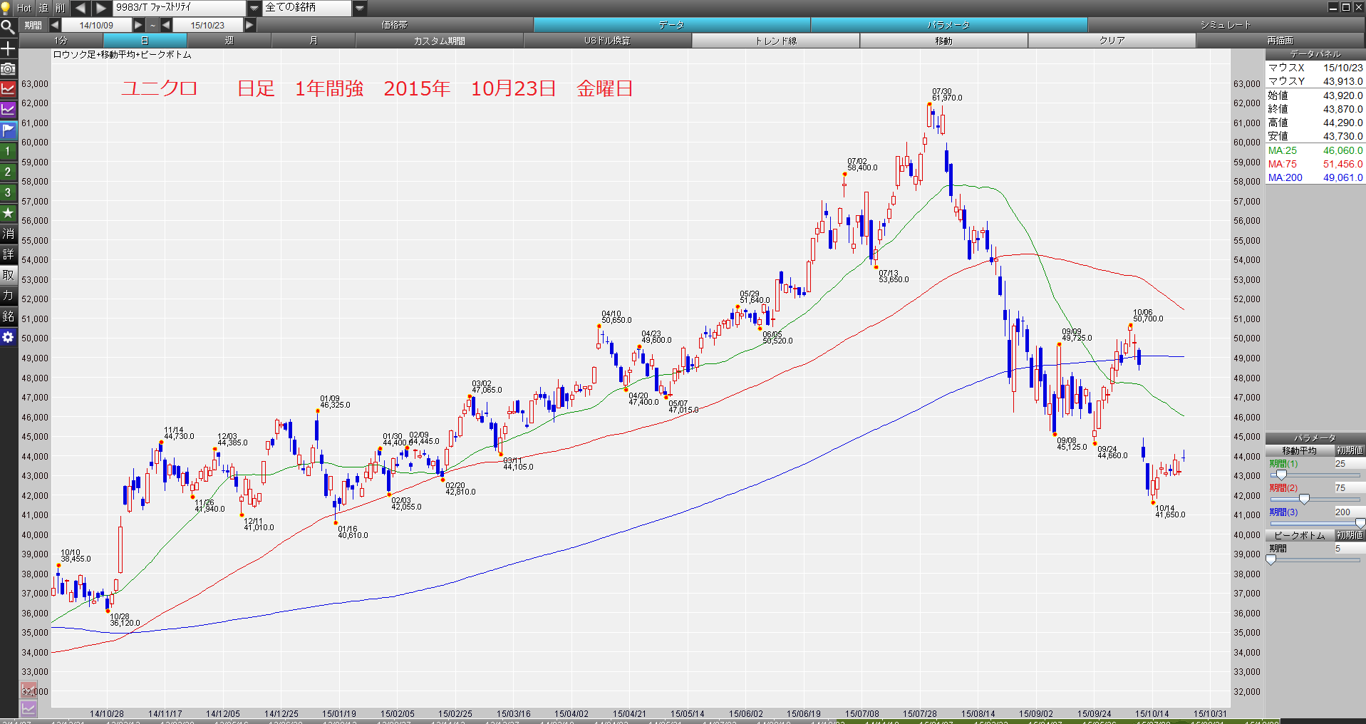
Task: Open the カスタム期間 custom period tab
Action: [439, 41]
